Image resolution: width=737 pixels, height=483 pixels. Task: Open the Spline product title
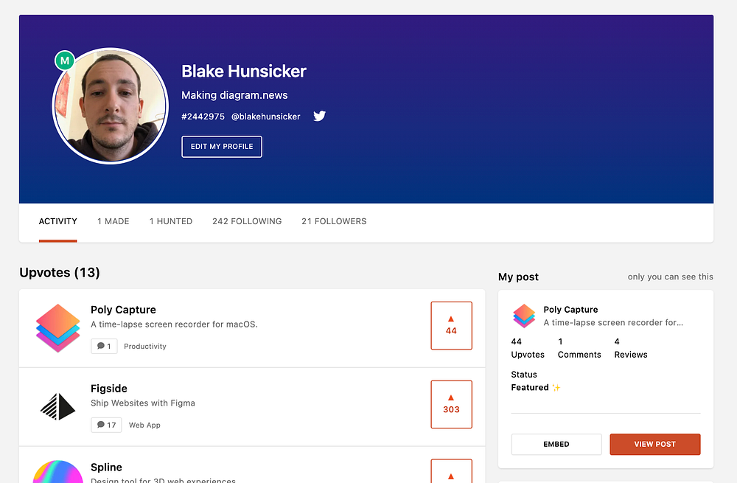pyautogui.click(x=106, y=467)
